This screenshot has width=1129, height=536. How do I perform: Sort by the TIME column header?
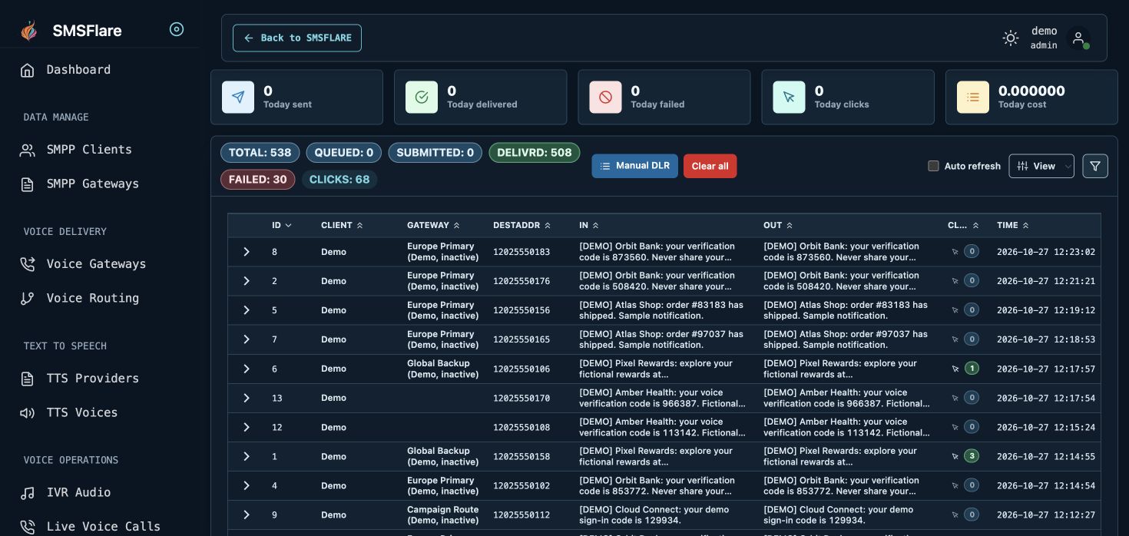[1012, 226]
